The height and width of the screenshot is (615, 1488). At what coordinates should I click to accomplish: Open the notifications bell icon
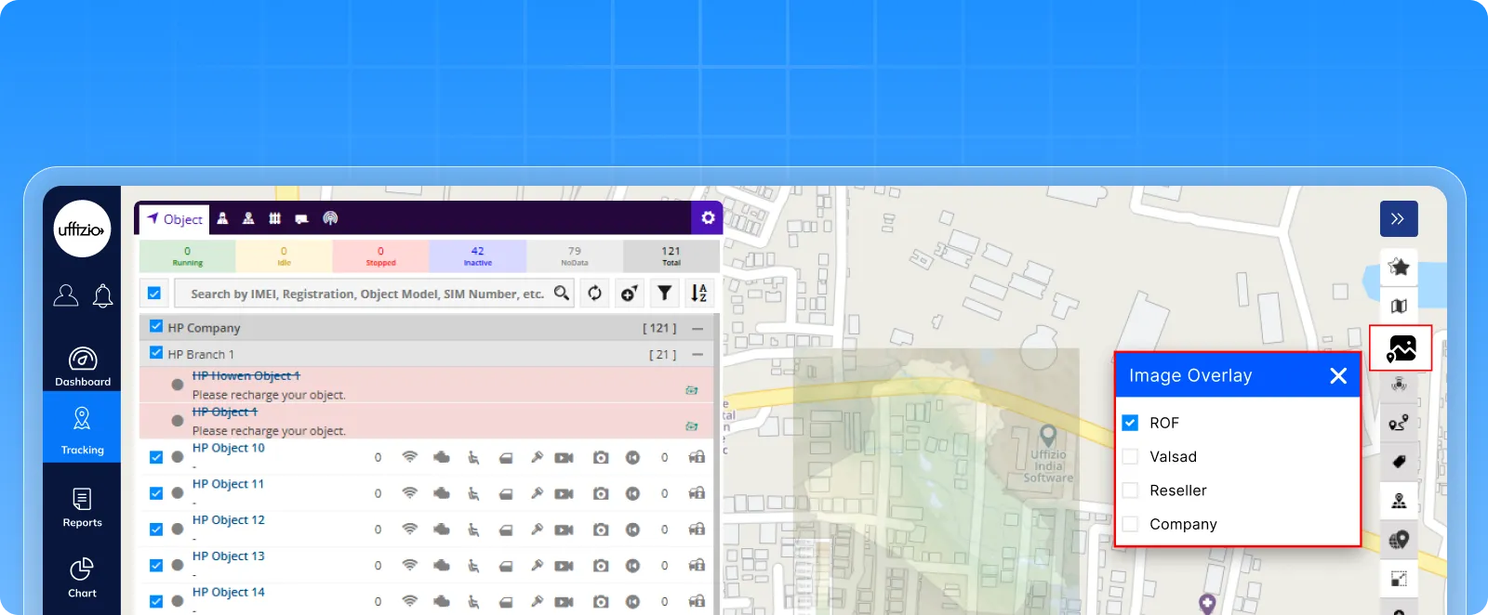click(x=103, y=296)
